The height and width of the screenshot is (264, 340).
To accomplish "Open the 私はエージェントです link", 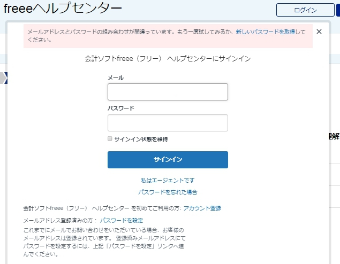I will (168, 180).
